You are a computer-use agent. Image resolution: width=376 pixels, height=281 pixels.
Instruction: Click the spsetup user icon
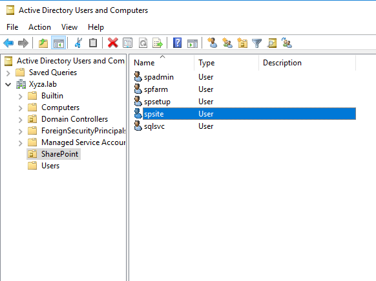138,101
